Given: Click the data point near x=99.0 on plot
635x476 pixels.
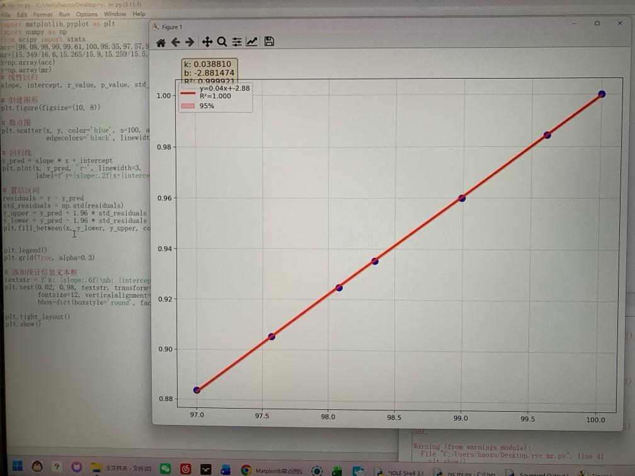Looking at the screenshot, I should coord(462,198).
